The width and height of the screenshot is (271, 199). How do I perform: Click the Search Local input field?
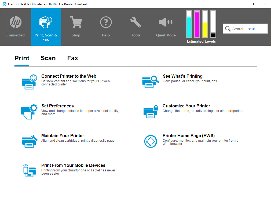point(245,29)
